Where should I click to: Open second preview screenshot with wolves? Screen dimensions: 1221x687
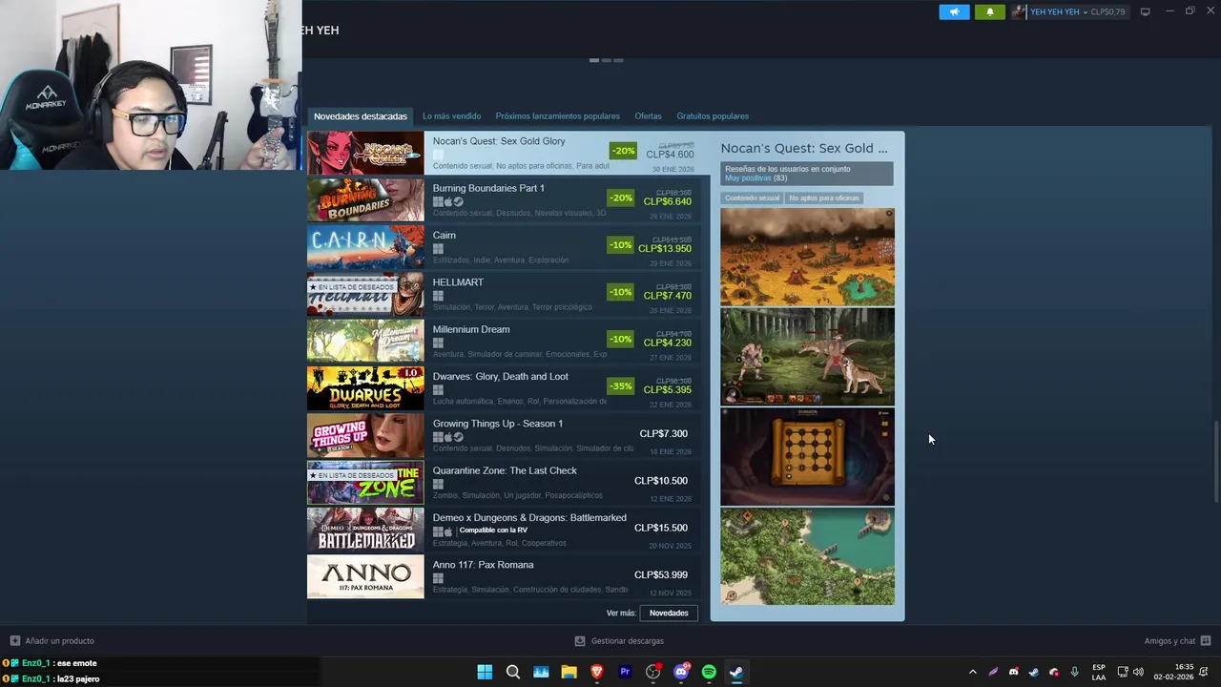tap(807, 357)
